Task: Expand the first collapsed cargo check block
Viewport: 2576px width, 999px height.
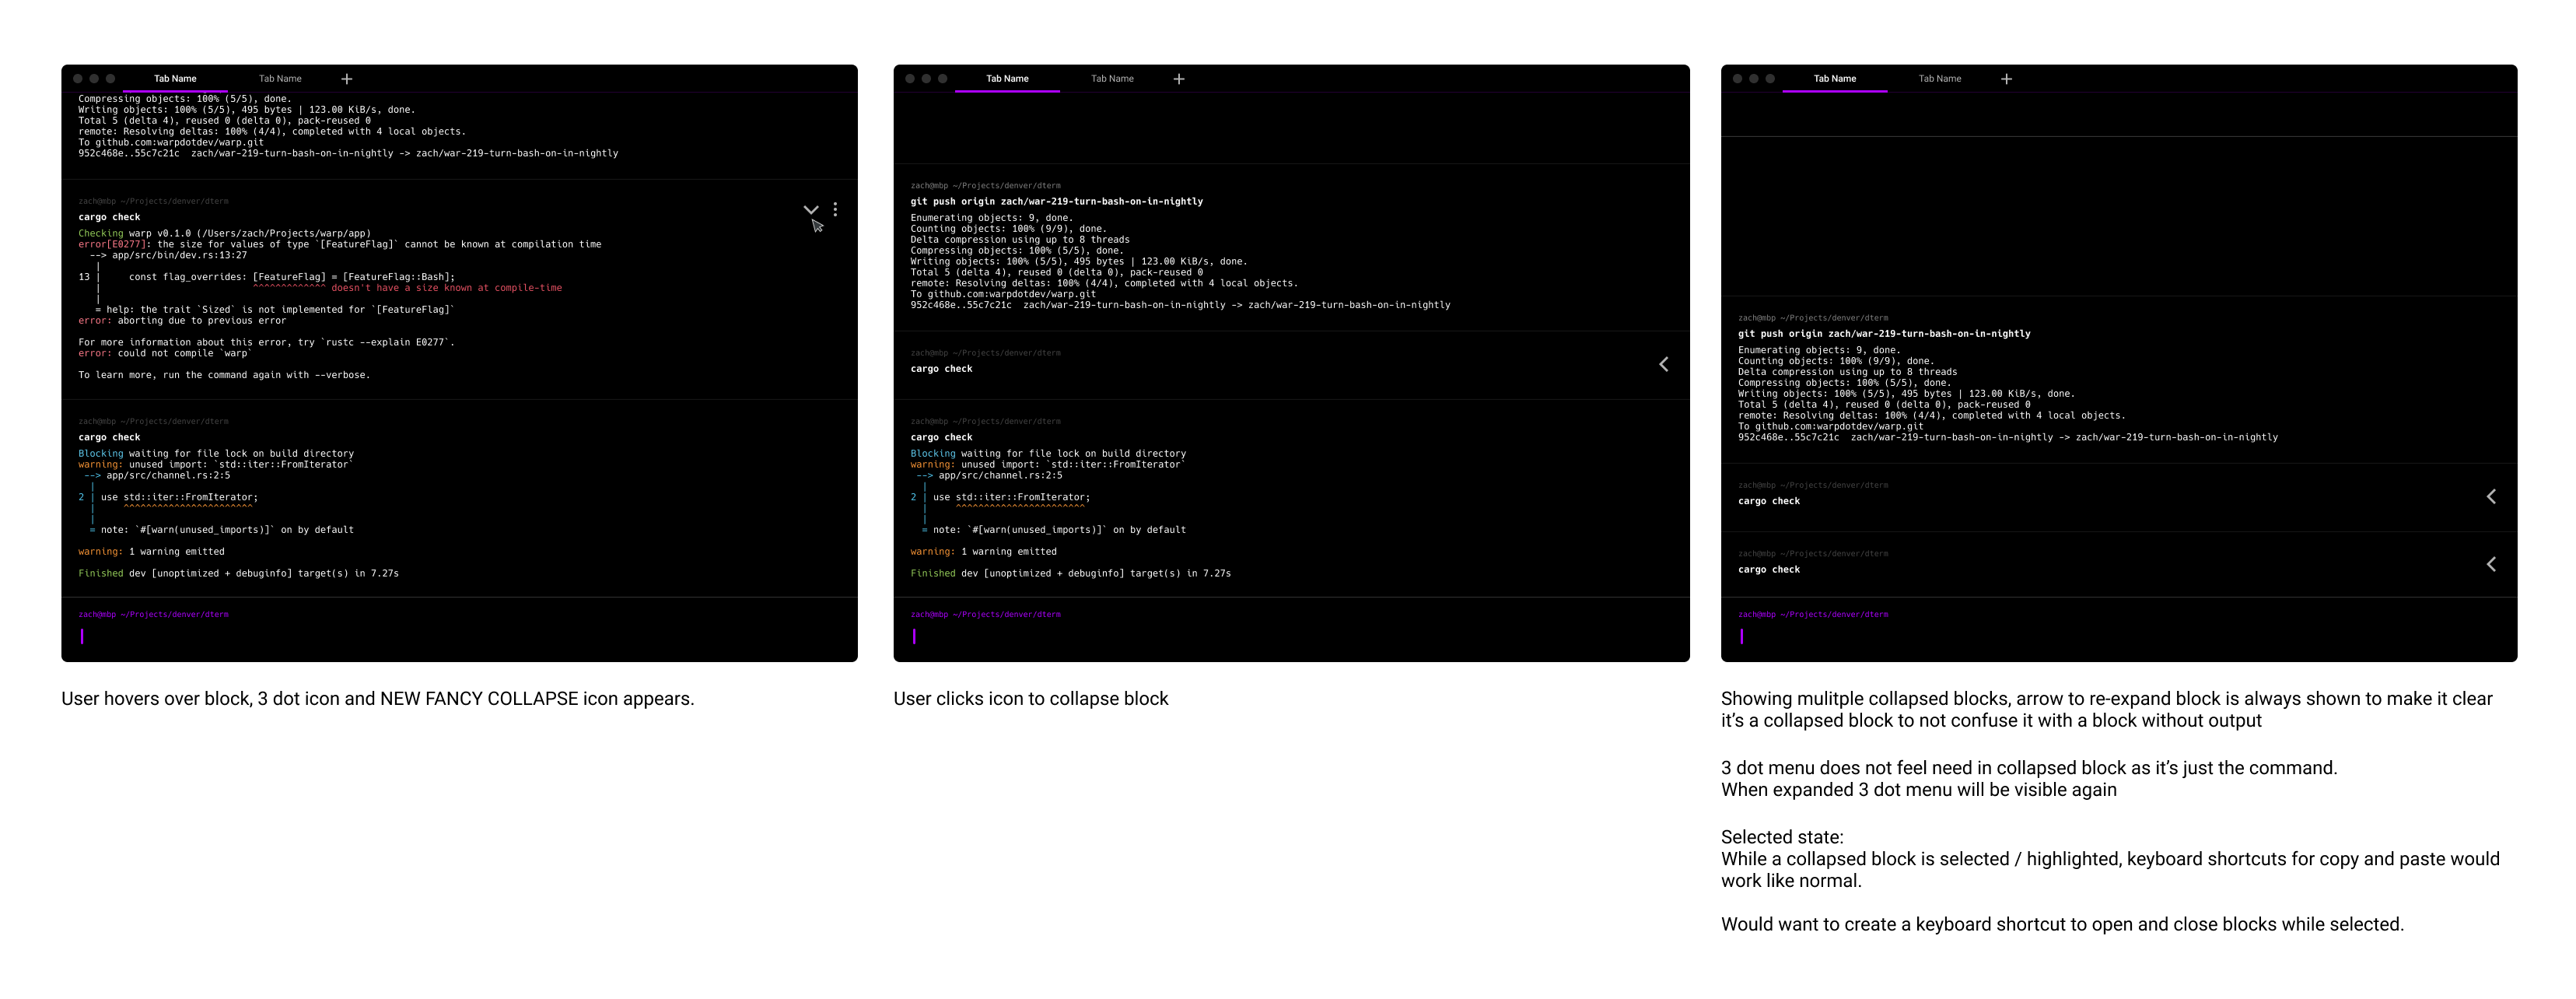Action: point(2490,496)
